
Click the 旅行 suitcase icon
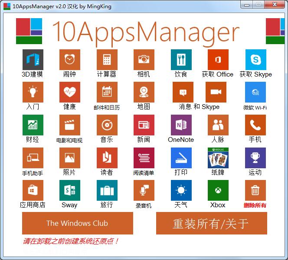pyautogui.click(x=107, y=190)
